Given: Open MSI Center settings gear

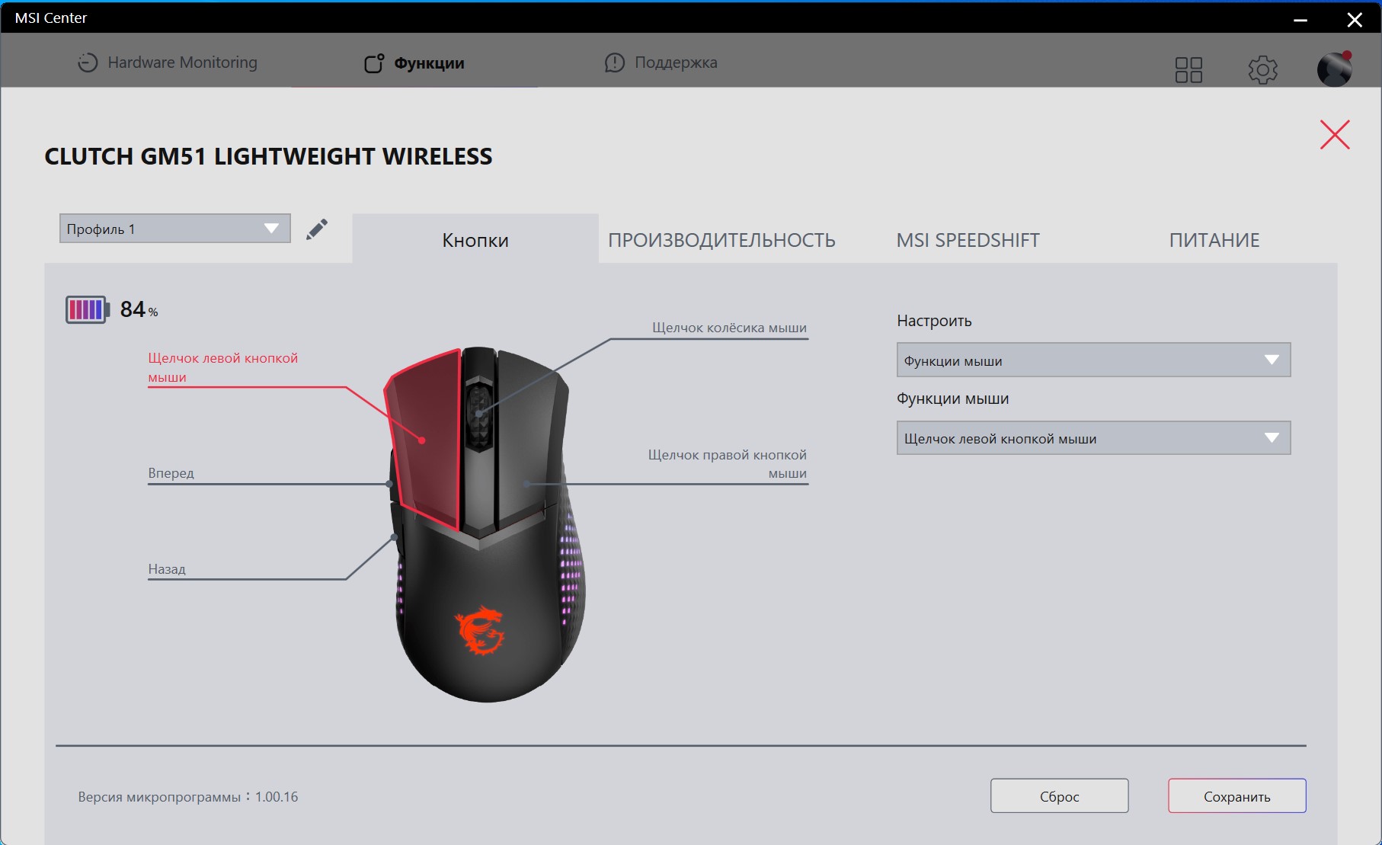Looking at the screenshot, I should click(x=1262, y=70).
